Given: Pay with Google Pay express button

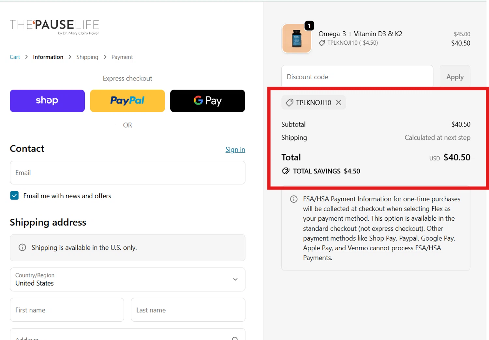Looking at the screenshot, I should (x=208, y=101).
